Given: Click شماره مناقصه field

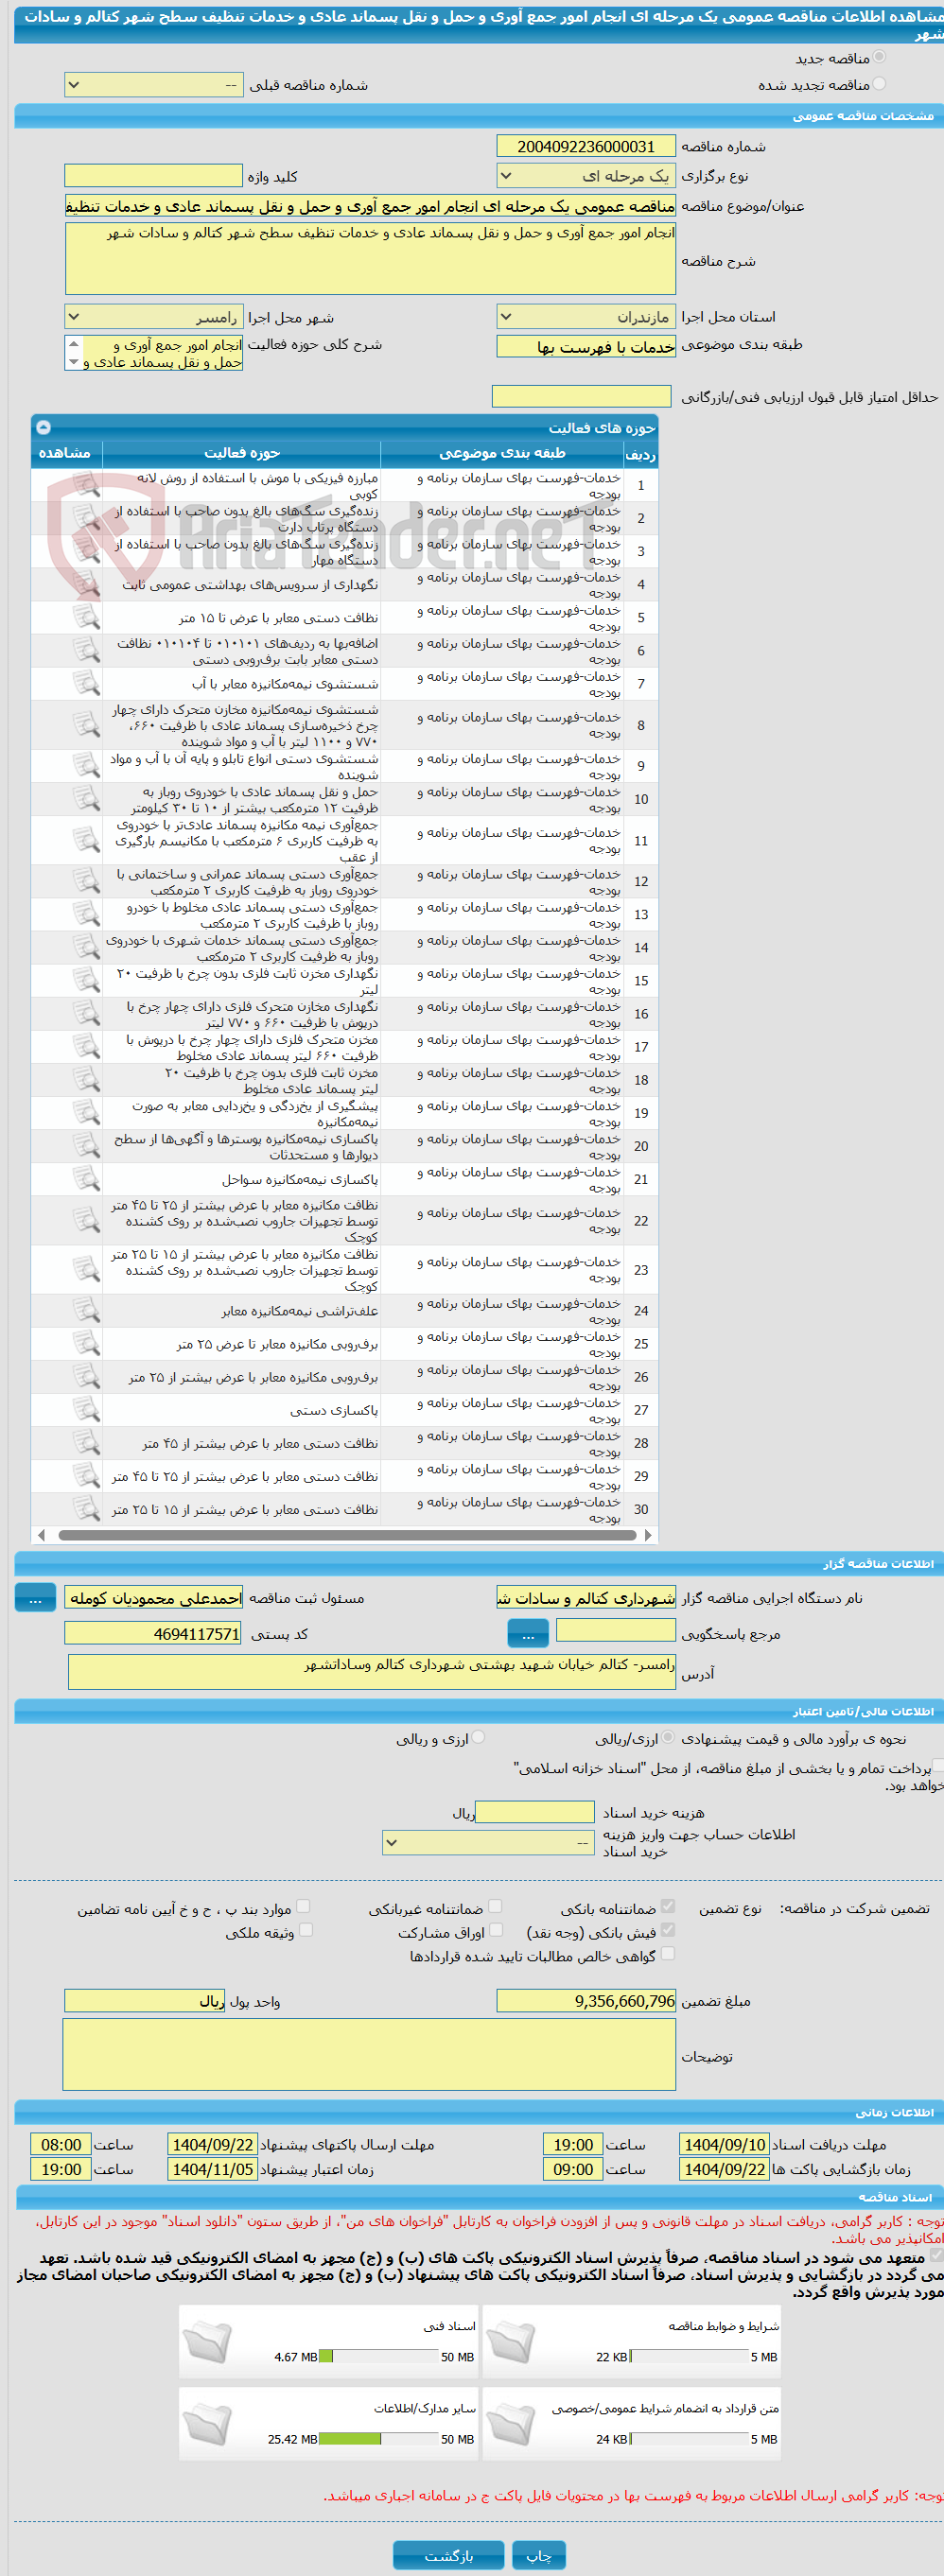Looking at the screenshot, I should (586, 147).
